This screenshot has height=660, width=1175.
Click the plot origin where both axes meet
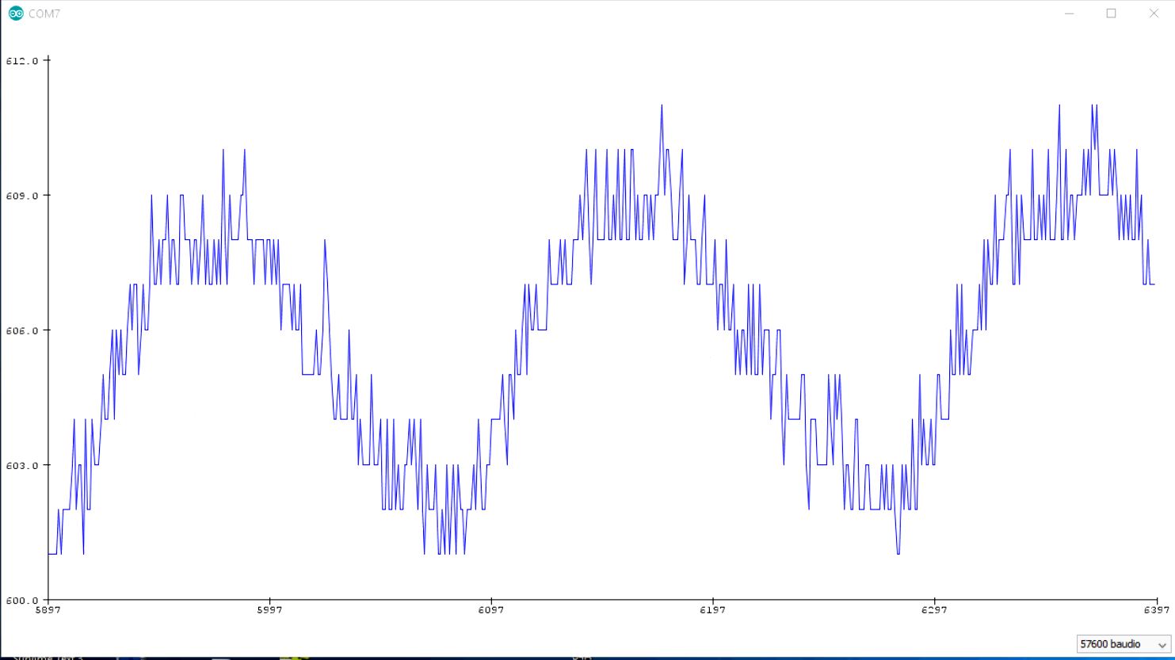pos(48,600)
